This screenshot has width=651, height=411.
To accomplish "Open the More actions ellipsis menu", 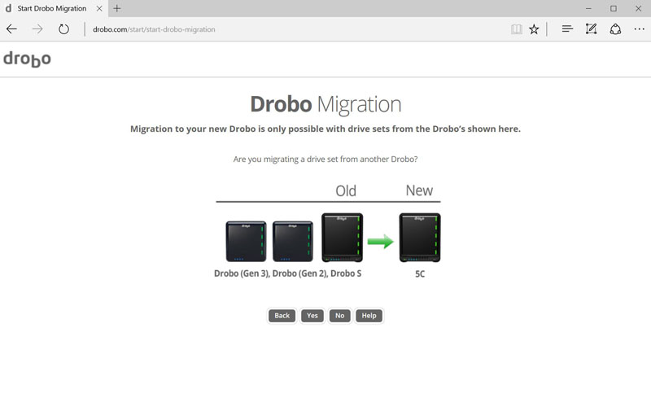I will click(x=640, y=29).
